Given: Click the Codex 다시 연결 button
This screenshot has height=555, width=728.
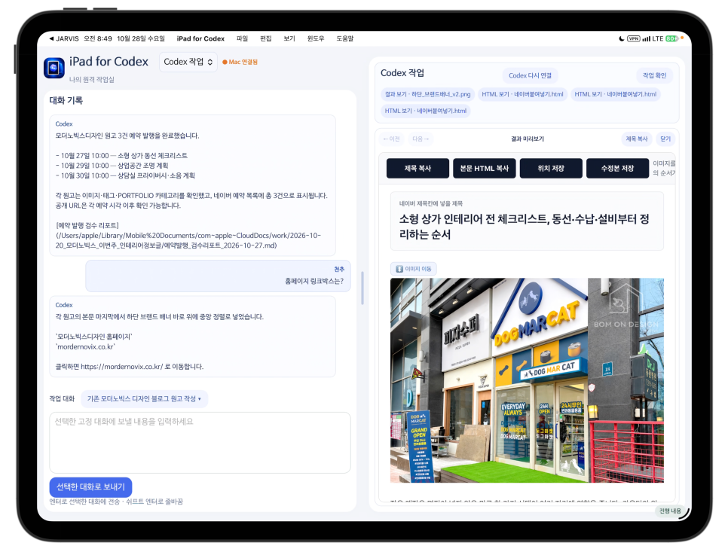Looking at the screenshot, I should tap(531, 75).
